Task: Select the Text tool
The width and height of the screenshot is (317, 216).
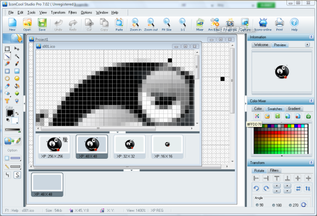Action: click(7, 101)
